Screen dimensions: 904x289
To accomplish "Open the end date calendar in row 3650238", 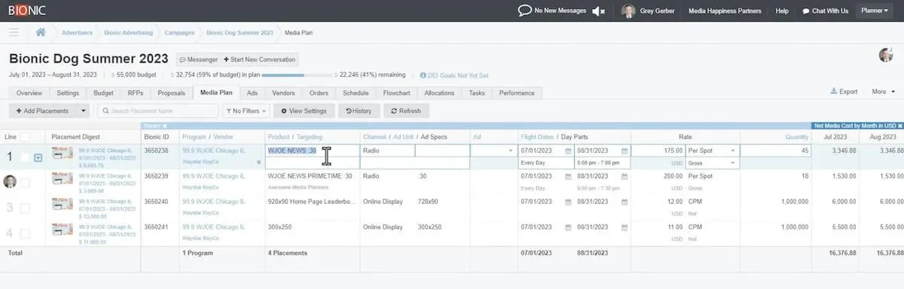I will point(625,151).
